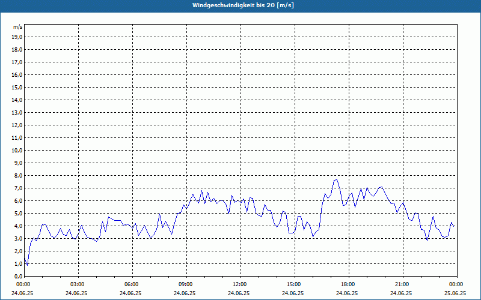Click the 18:00 time axis label
The image size is (481, 300).
pyautogui.click(x=348, y=284)
